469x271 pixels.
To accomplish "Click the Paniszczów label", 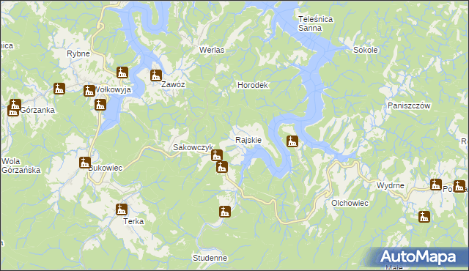I will click(x=409, y=105).
